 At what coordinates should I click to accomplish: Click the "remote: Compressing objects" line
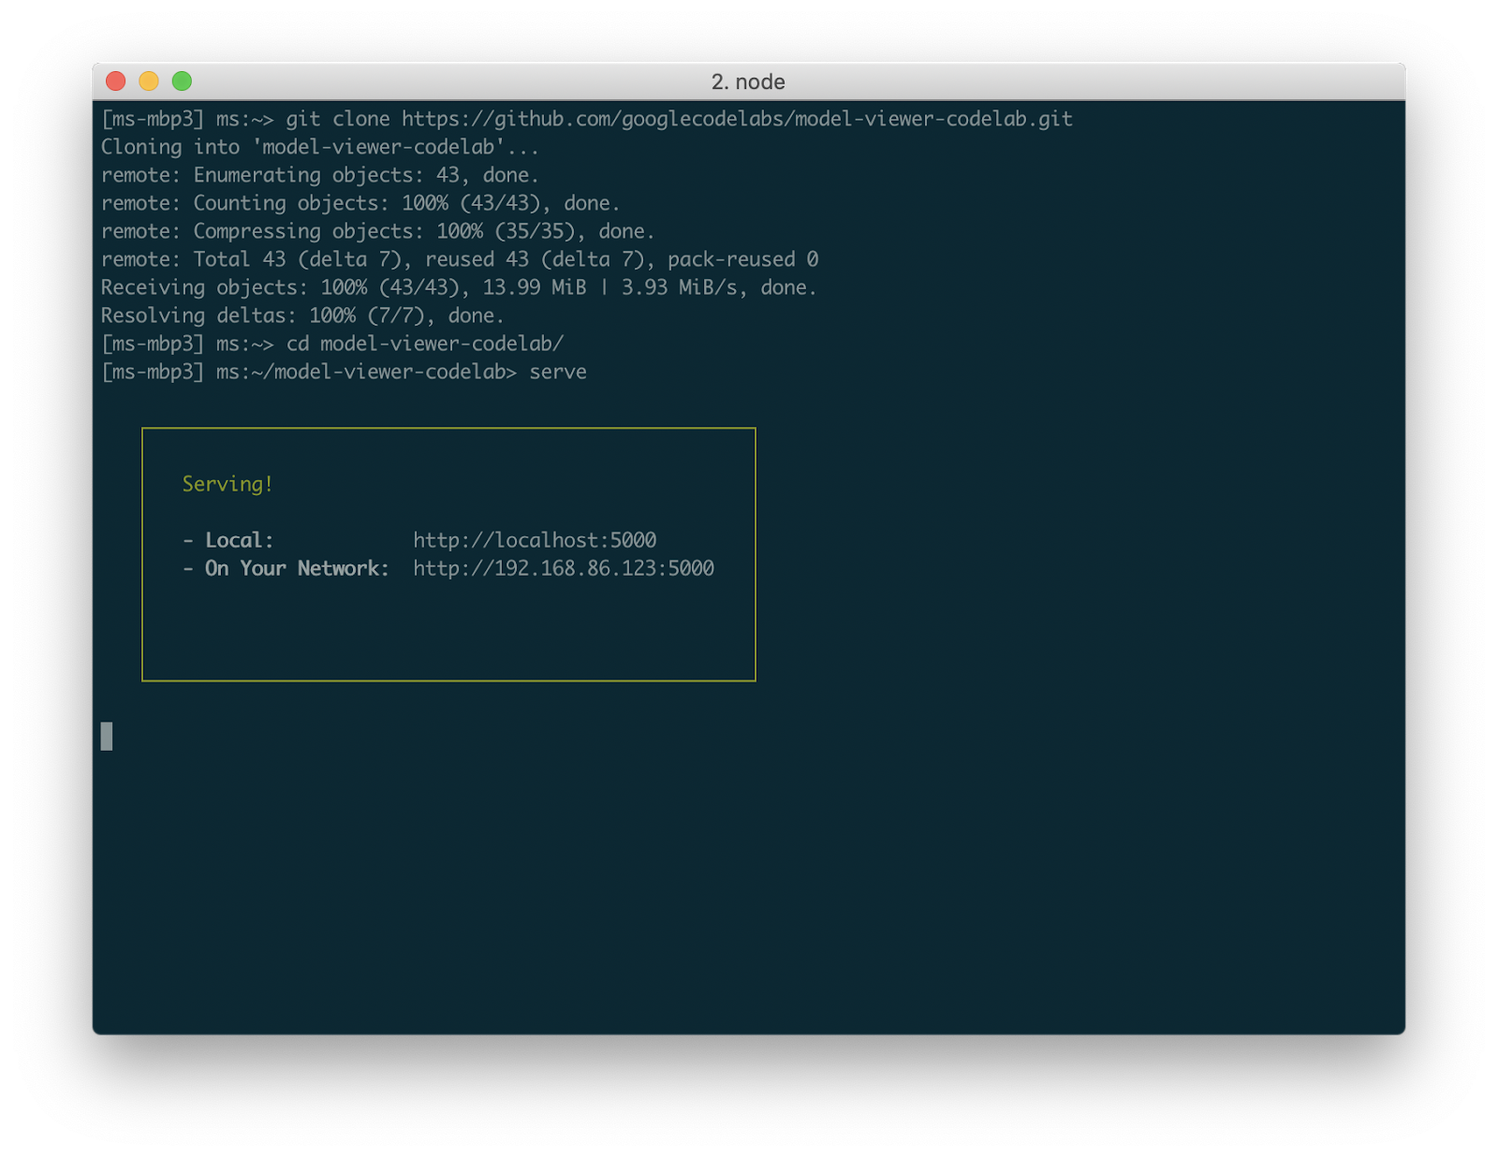(x=377, y=231)
